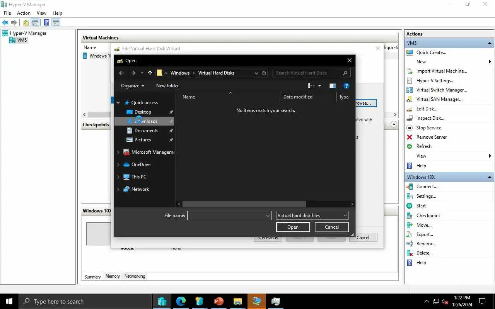The image size is (495, 309).
Task: Switch to the Summary tab
Action: [92, 277]
